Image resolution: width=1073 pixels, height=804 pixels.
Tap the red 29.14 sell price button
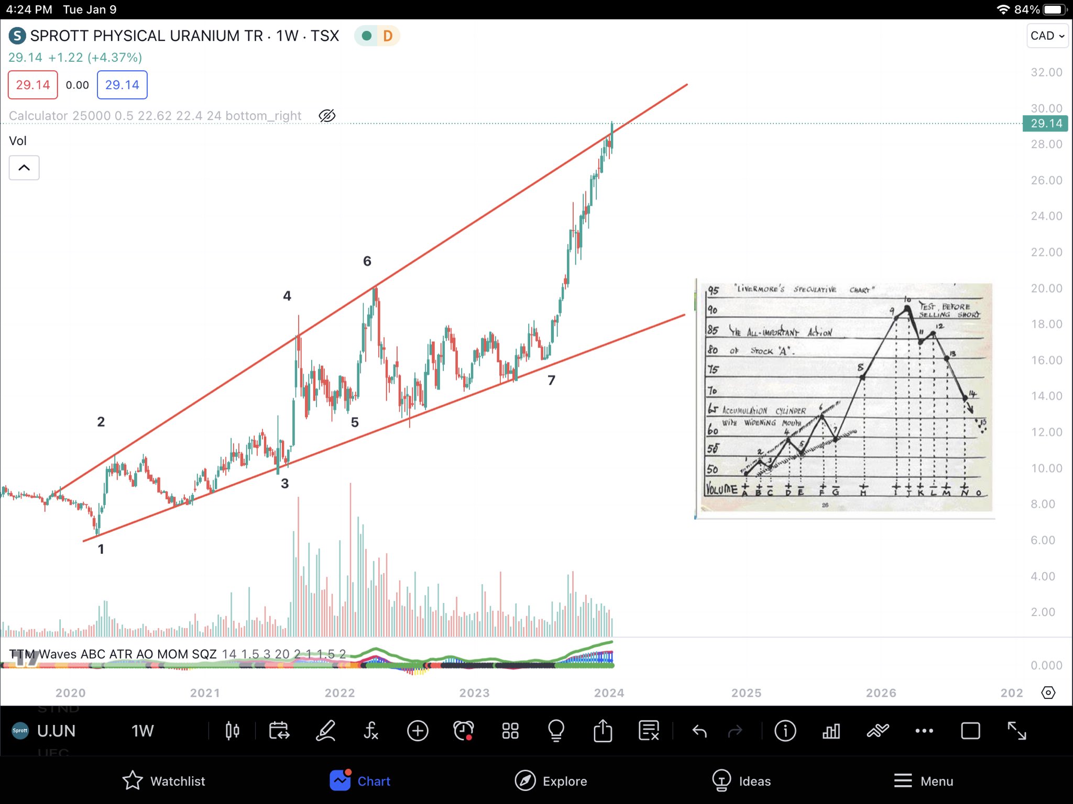pos(32,85)
